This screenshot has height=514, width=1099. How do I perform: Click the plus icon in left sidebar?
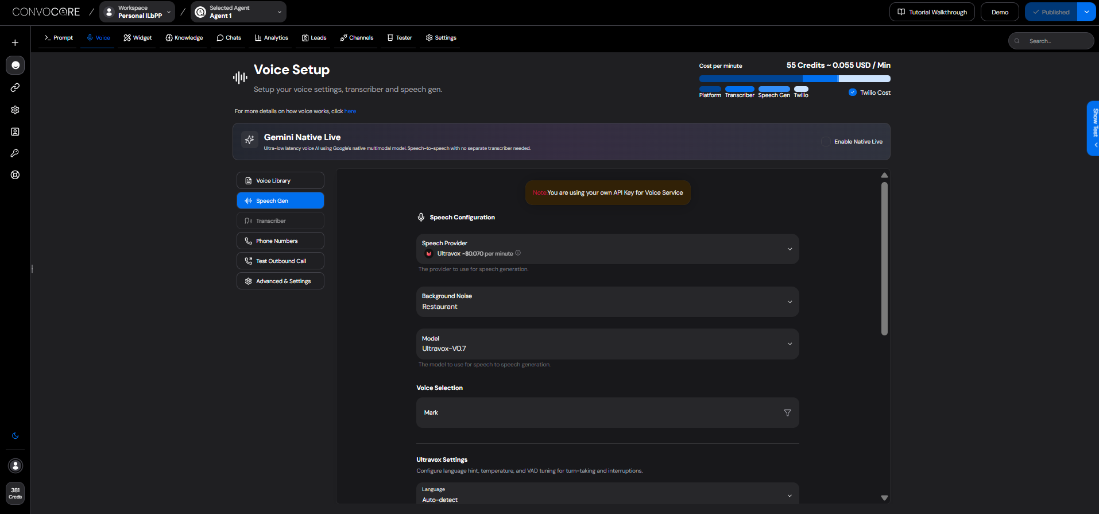coord(16,42)
